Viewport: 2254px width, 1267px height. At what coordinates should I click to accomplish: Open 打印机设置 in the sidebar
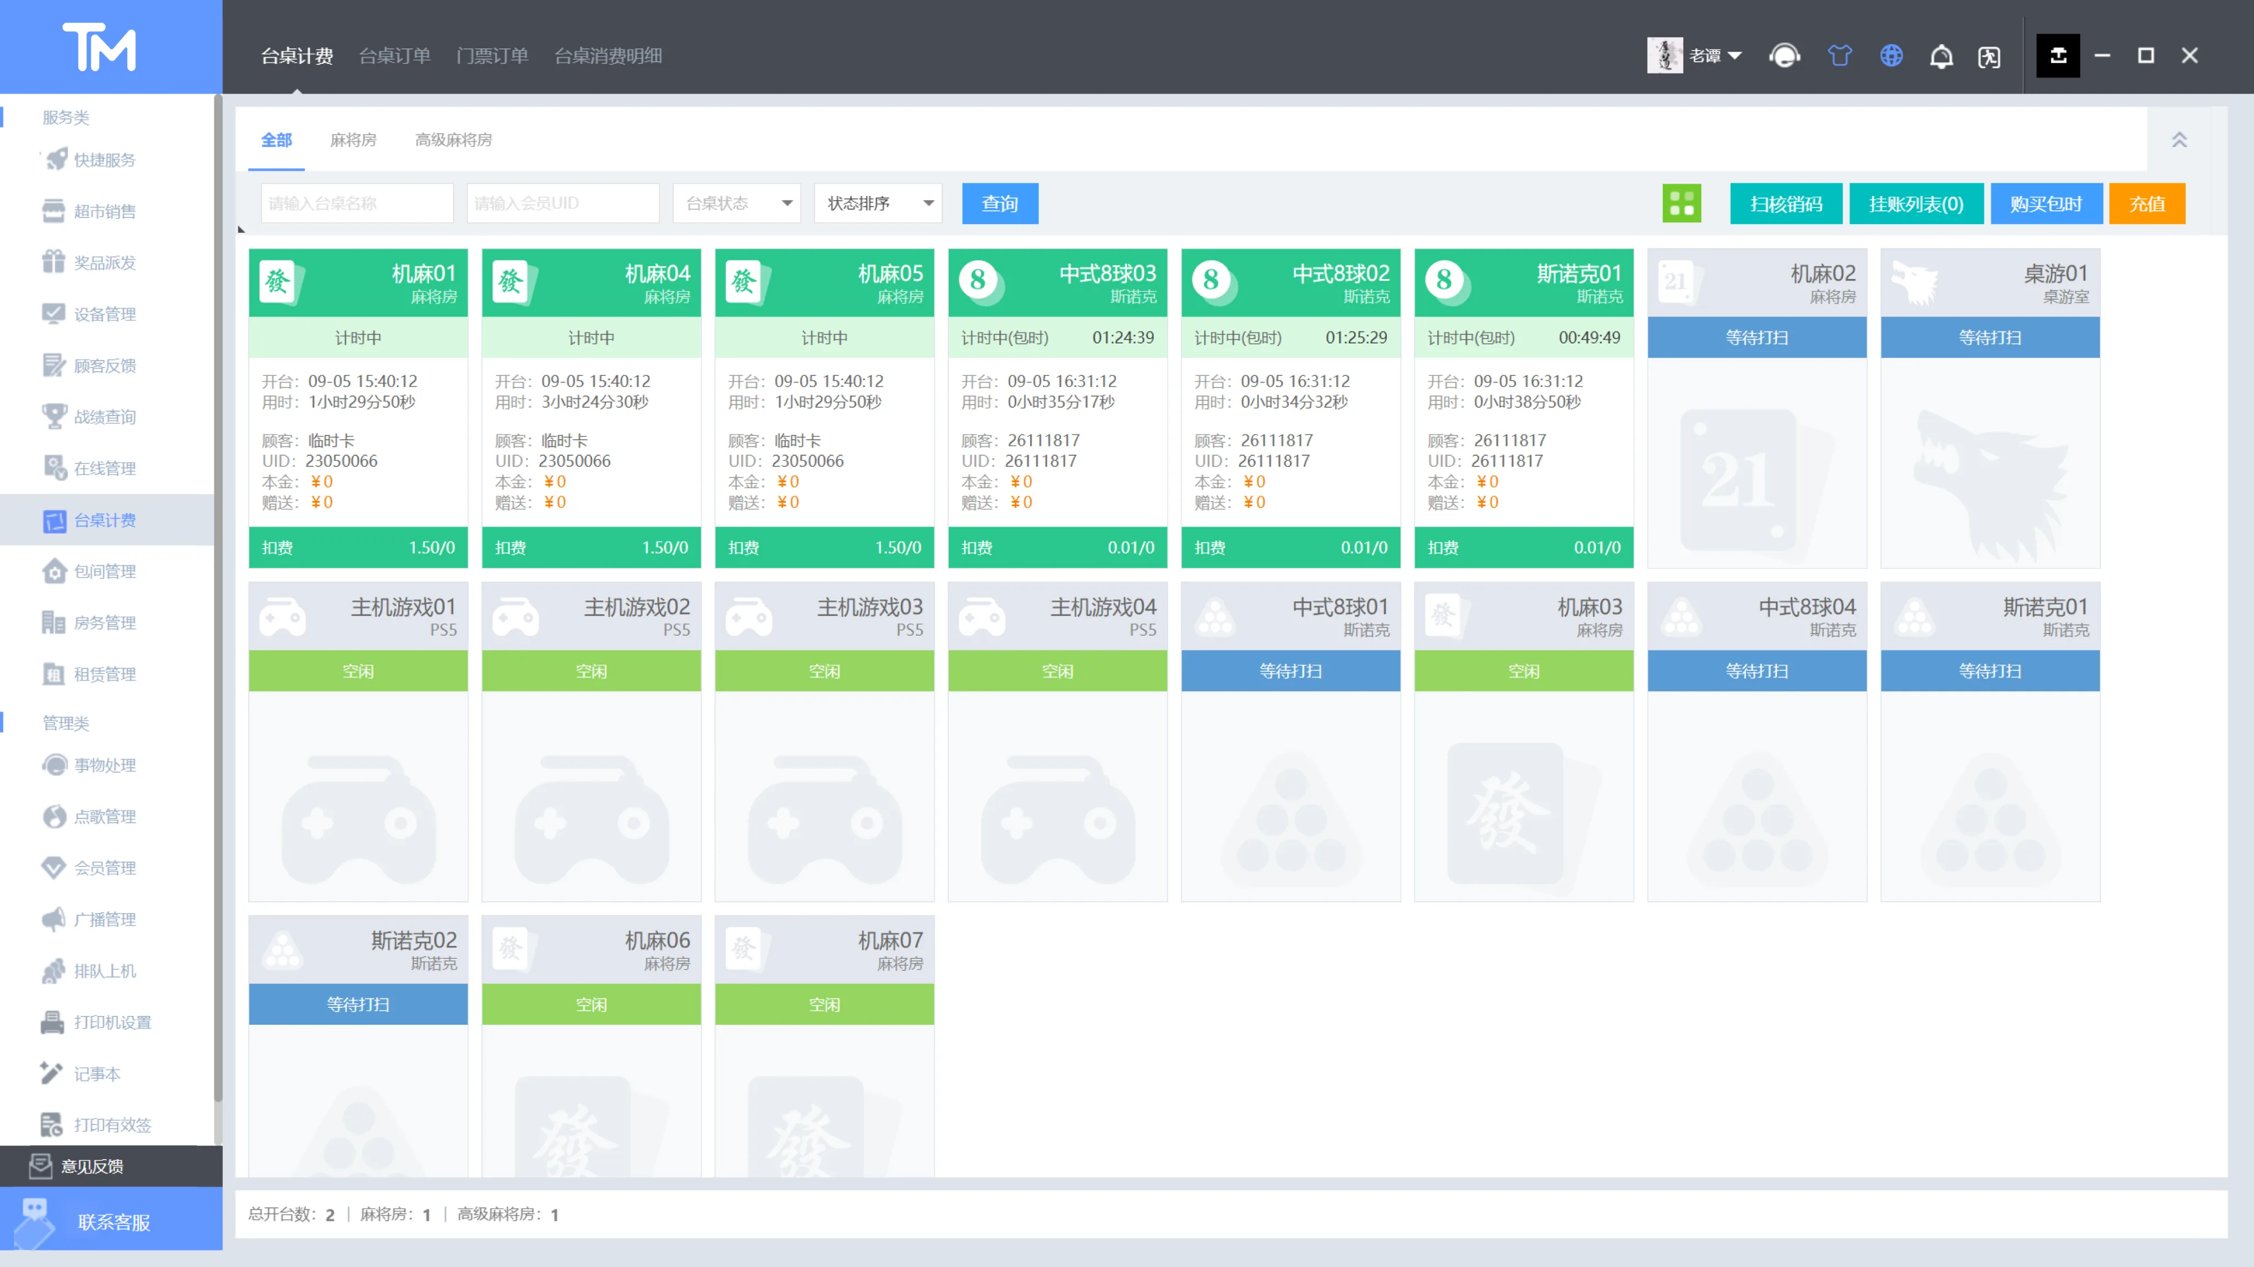tap(112, 1022)
